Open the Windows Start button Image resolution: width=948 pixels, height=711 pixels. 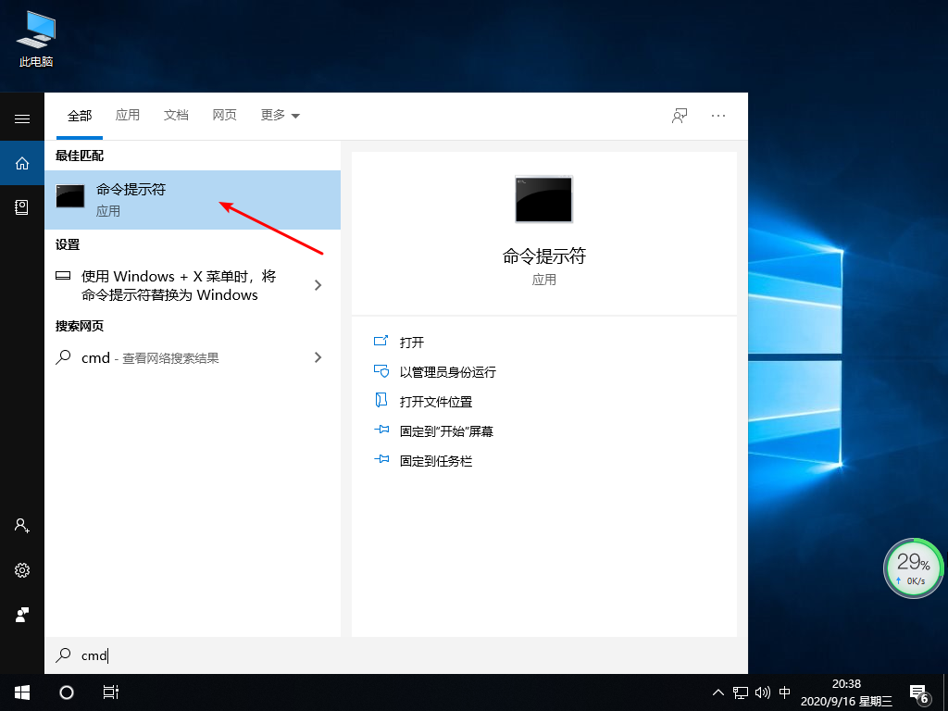click(x=20, y=692)
